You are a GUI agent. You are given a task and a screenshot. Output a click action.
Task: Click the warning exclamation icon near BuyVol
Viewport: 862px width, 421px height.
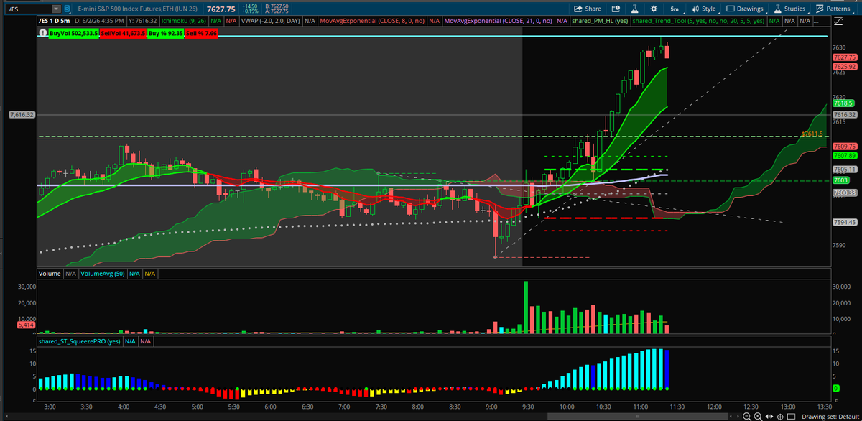click(x=43, y=34)
